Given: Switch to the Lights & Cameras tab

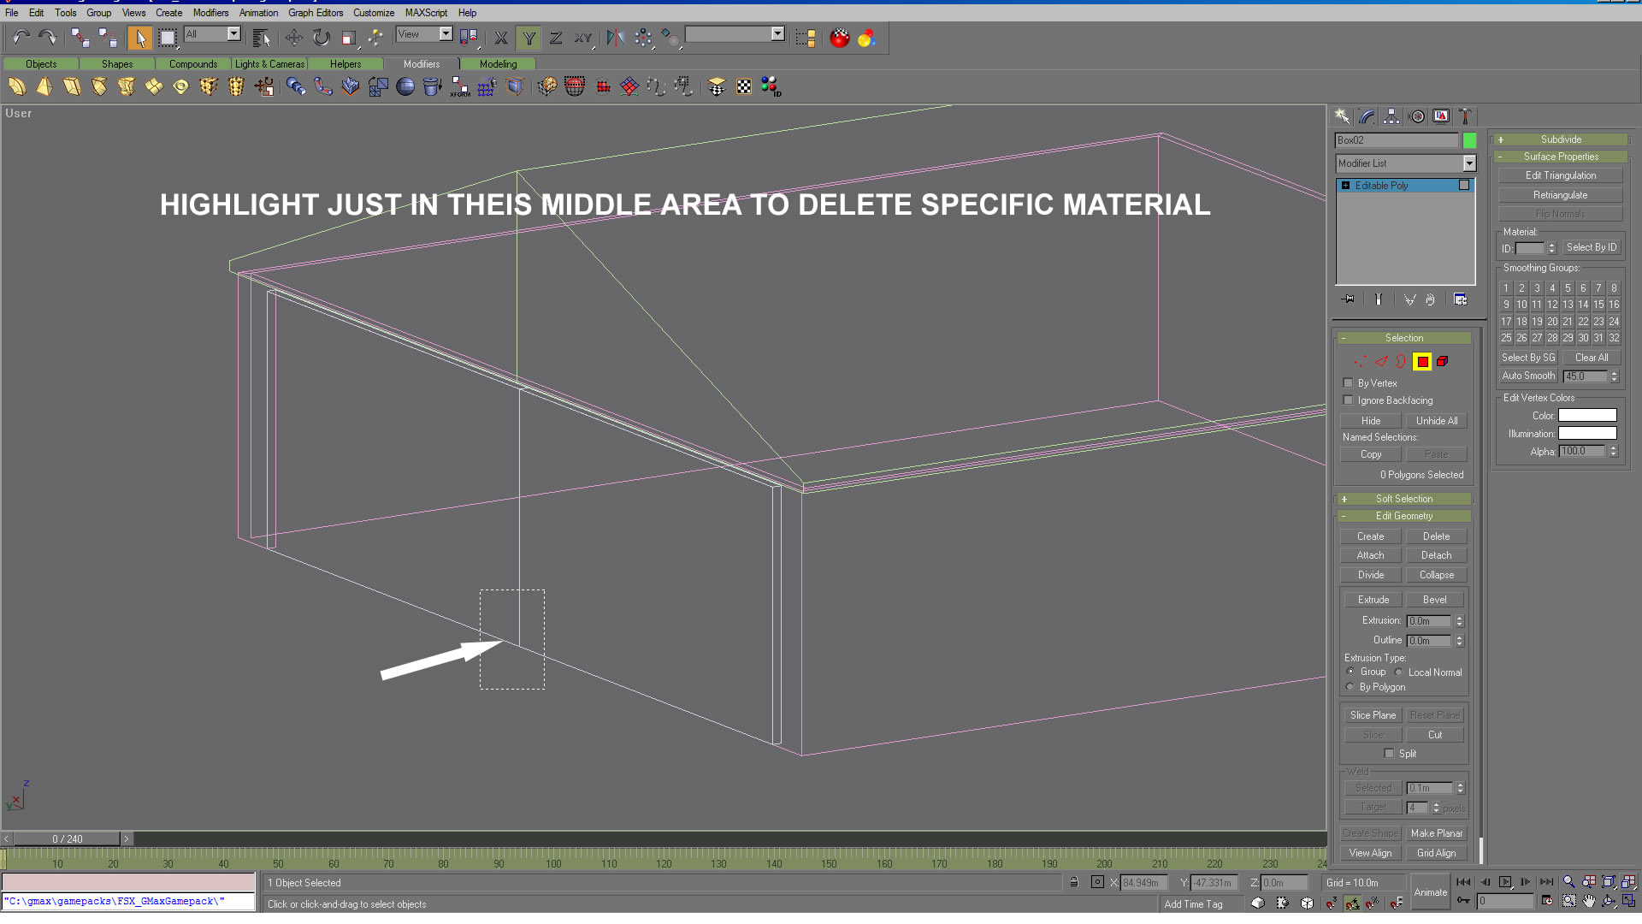Looking at the screenshot, I should [x=269, y=64].
